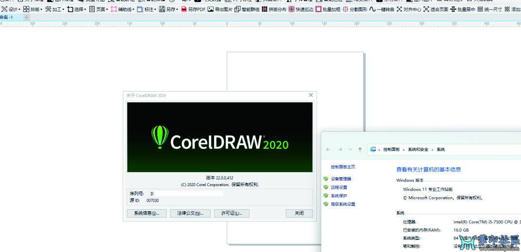Screen dimensions: 521x252
Task: Open 设备管理器 from the sidebar
Action: [x=341, y=179]
